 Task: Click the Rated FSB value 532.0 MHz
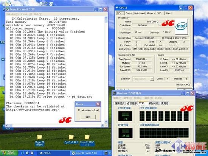141,70
